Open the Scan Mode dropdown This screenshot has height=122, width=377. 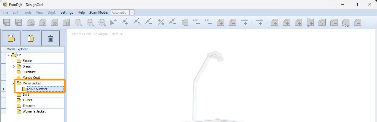point(132,12)
